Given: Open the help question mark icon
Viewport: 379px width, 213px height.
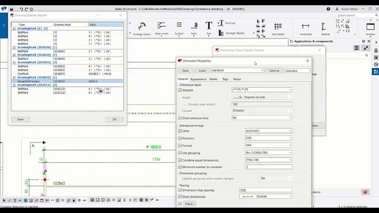Looking at the screenshot, I should click(328, 9).
